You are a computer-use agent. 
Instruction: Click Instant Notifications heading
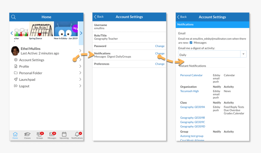point(193,66)
